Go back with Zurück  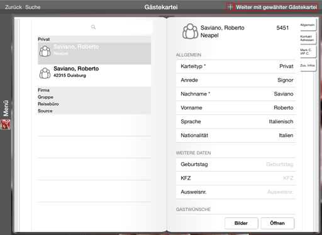click(13, 7)
